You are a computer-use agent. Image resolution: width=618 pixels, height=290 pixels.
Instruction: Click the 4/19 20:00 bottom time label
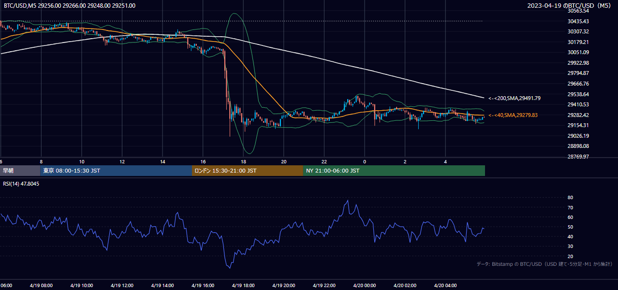283,285
